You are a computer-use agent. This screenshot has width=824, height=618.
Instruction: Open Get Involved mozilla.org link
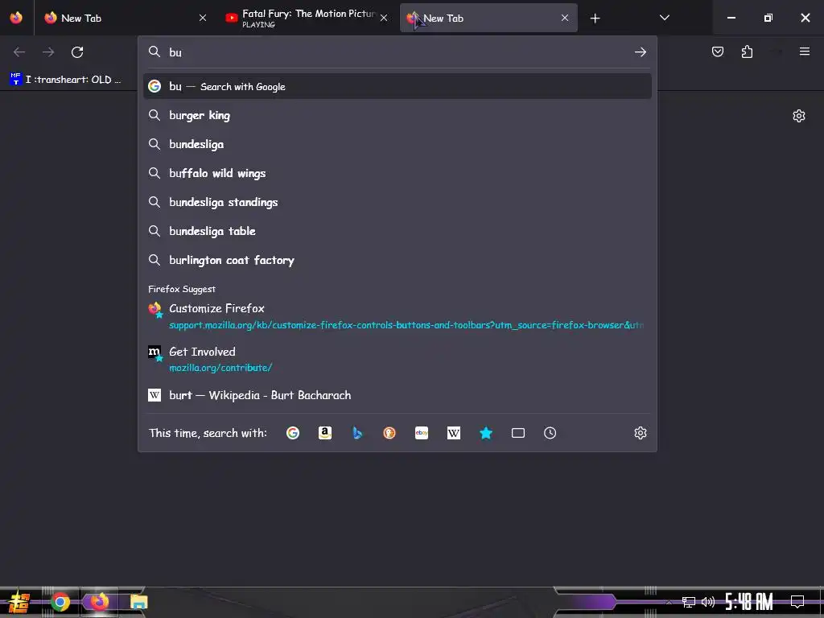coord(397,360)
